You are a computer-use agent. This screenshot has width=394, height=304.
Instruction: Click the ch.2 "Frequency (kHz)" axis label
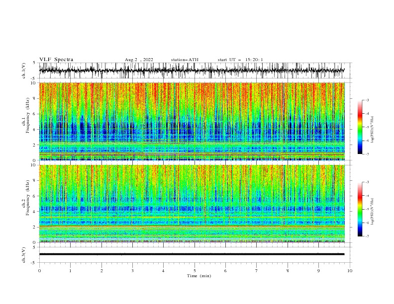(x=27, y=198)
